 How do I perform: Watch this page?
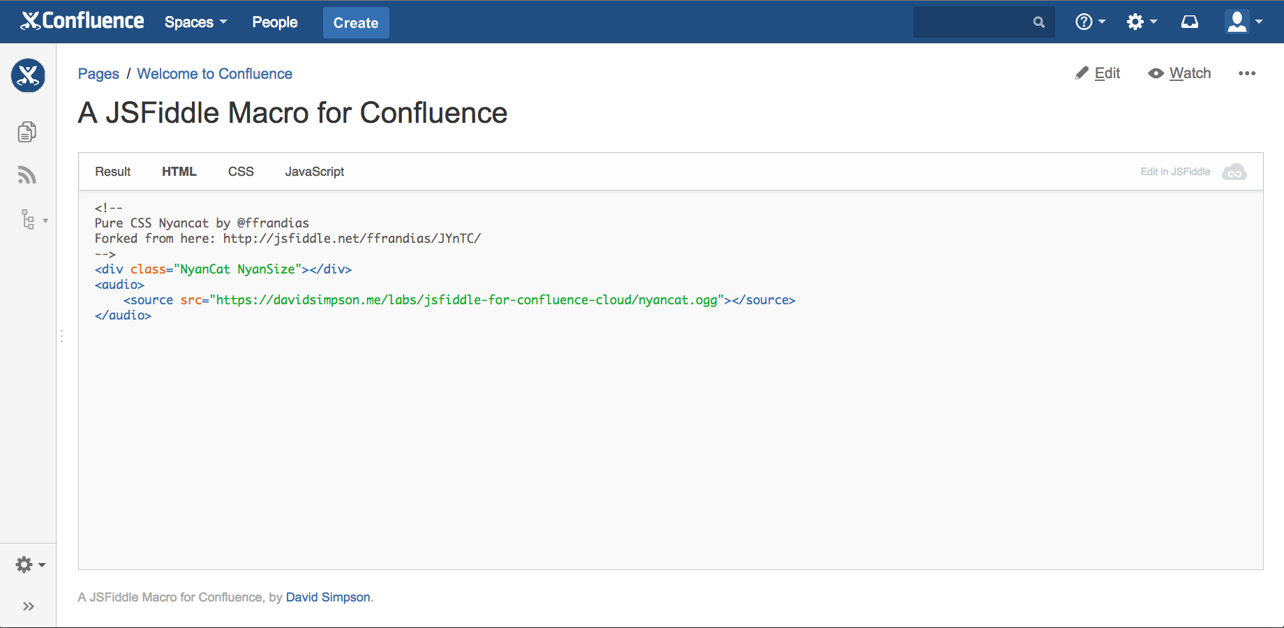[x=1179, y=73]
